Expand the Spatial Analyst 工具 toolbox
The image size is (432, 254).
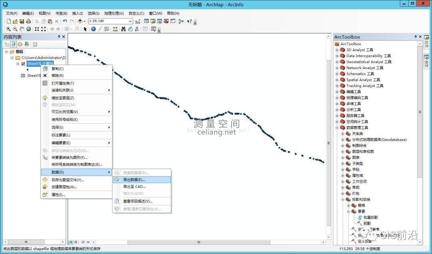(x=337, y=80)
